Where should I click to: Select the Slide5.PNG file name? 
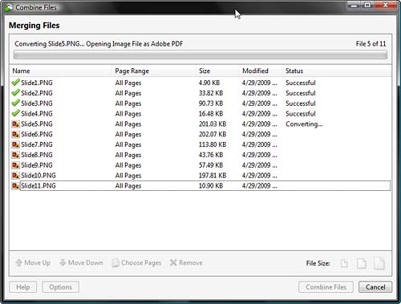[37, 124]
